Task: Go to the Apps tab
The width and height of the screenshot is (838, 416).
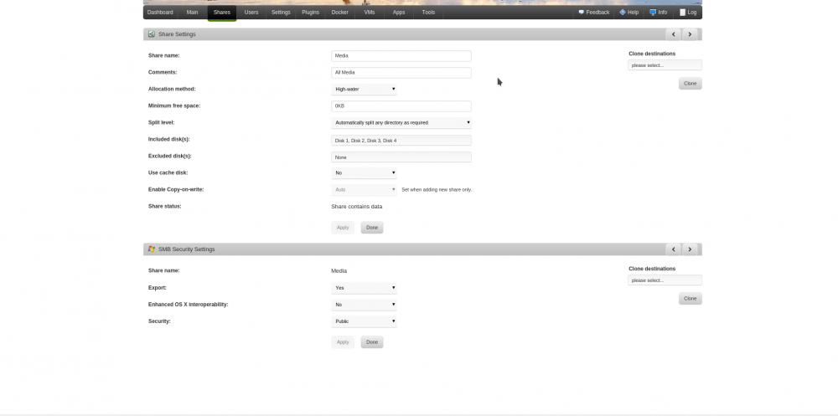Action: pos(399,13)
